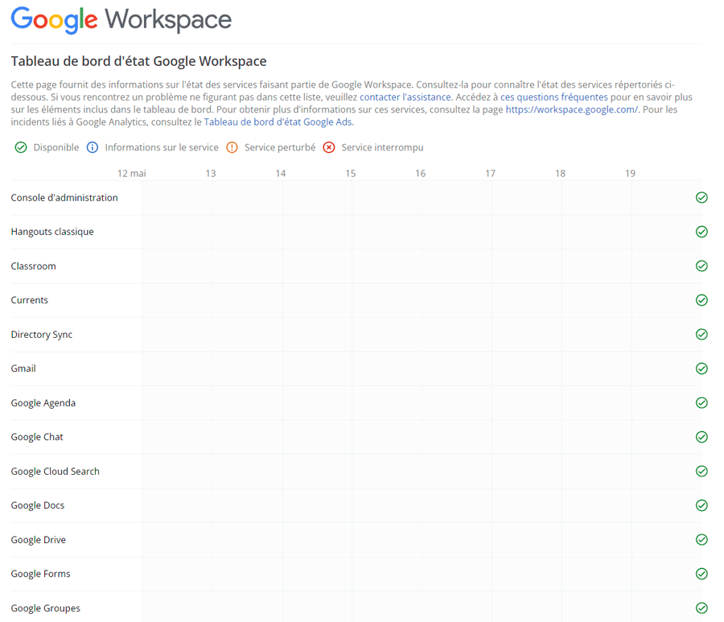Viewport: 724px width, 622px height.
Task: Click the Classroom service name
Action: click(33, 266)
